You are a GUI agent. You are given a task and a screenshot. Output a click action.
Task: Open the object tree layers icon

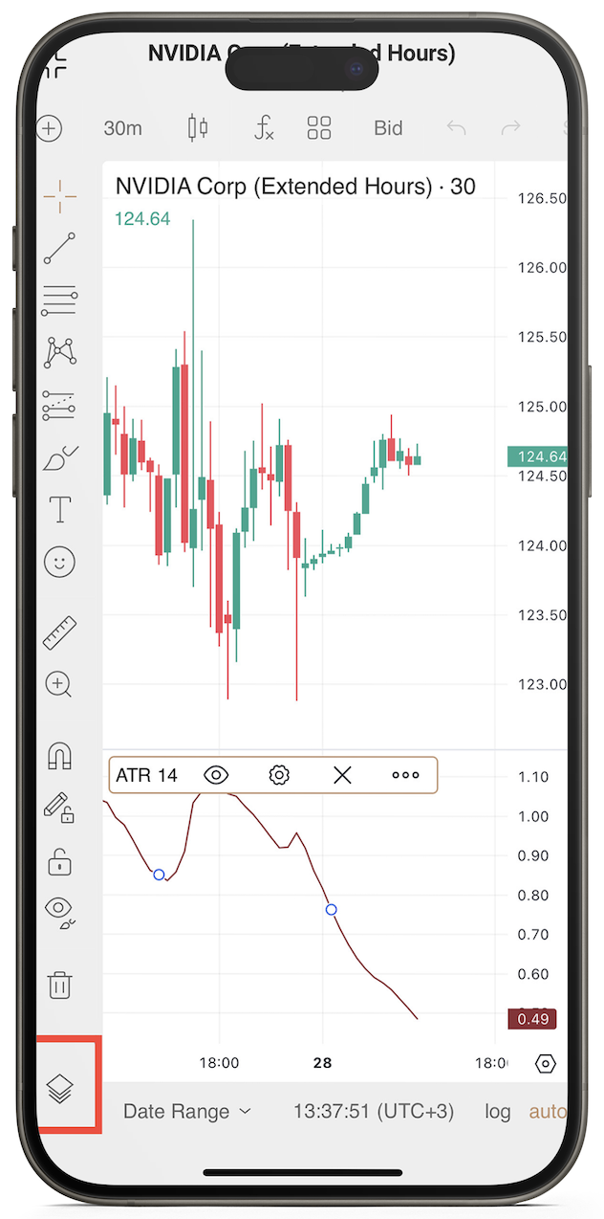coord(59,1088)
